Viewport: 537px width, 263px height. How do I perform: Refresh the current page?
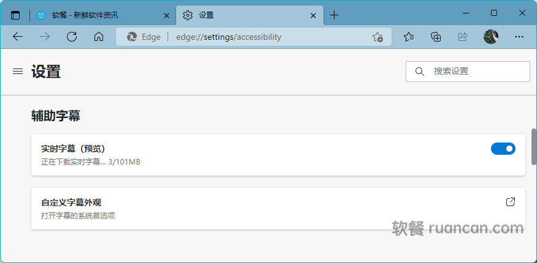tap(72, 37)
